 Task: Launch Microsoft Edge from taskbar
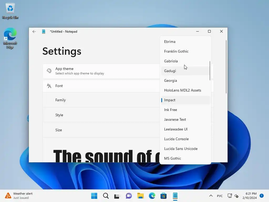pos(152,196)
